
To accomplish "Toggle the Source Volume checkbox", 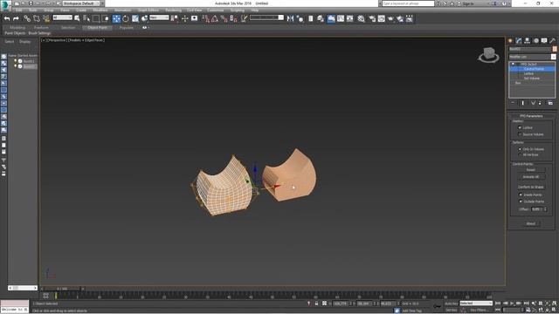I will (x=520, y=134).
